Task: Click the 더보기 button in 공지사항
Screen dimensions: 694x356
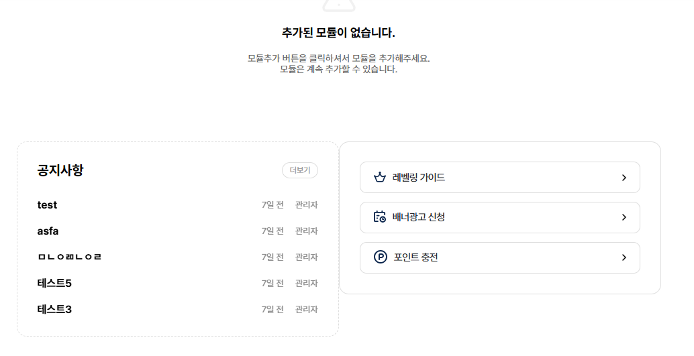Action: (x=300, y=170)
